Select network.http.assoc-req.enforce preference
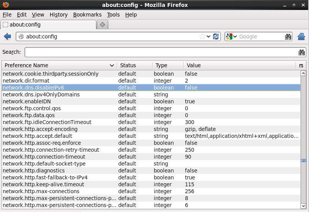 tap(151, 143)
